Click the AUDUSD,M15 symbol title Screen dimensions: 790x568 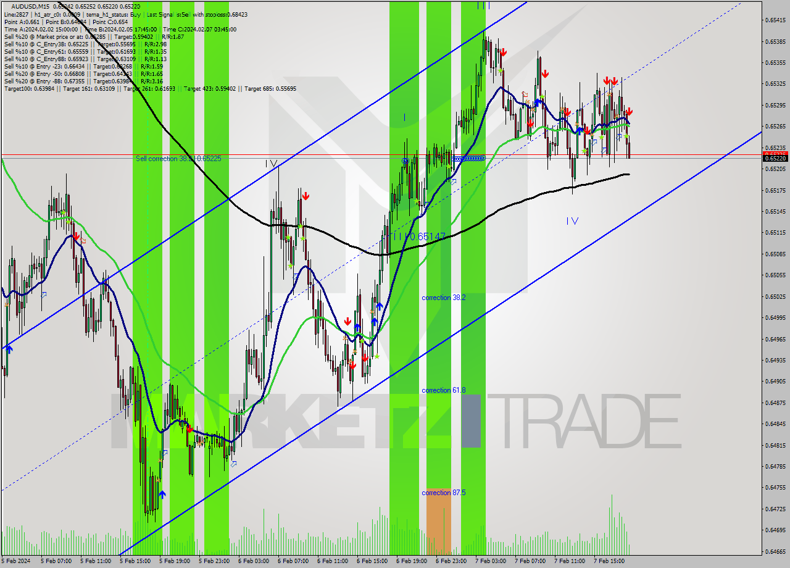30,6
